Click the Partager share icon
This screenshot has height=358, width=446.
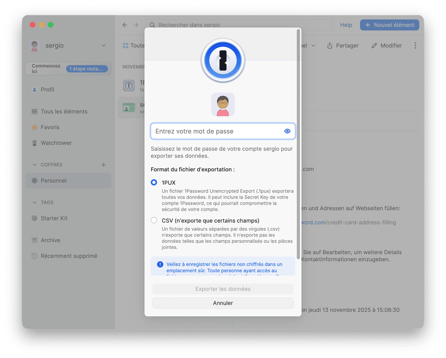coord(330,45)
